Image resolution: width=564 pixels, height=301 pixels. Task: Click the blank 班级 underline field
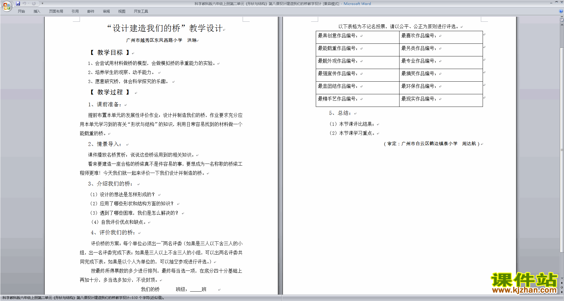[x=196, y=290]
